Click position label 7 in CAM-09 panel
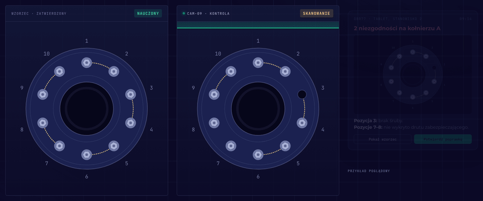This screenshot has height=201, width=483. [x=218, y=163]
